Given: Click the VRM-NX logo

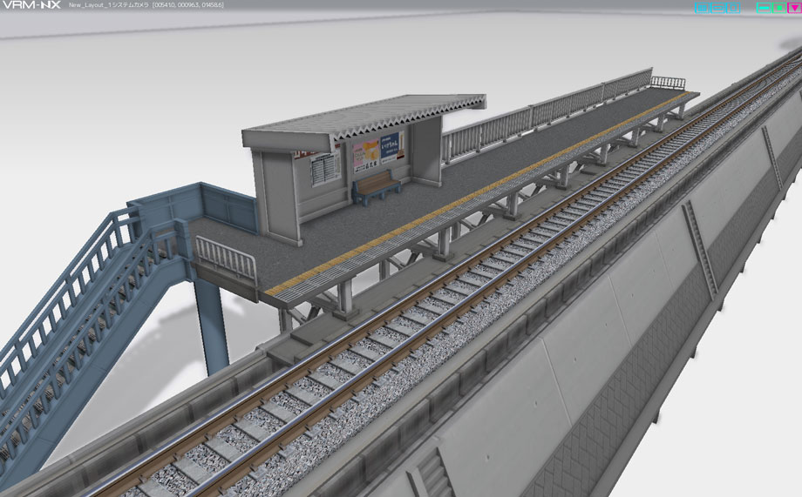Looking at the screenshot, I should [31, 5].
